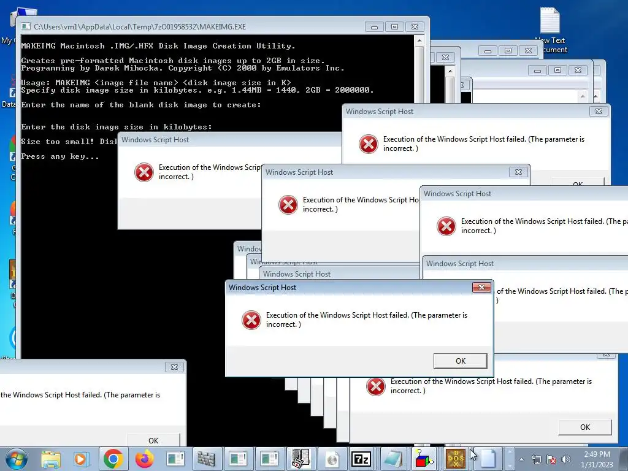Close the bottom-left Script Host dialog

(x=174, y=367)
